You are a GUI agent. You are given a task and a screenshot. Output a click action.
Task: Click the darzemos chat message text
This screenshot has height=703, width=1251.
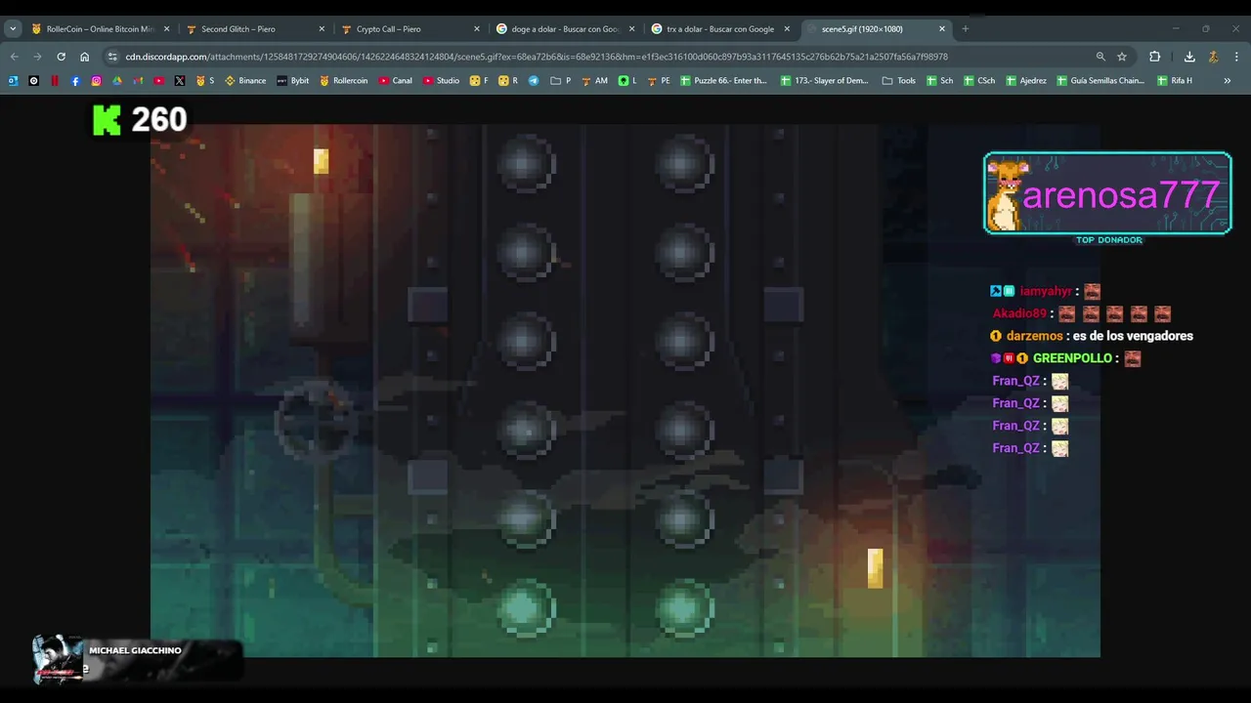[x=1133, y=336]
